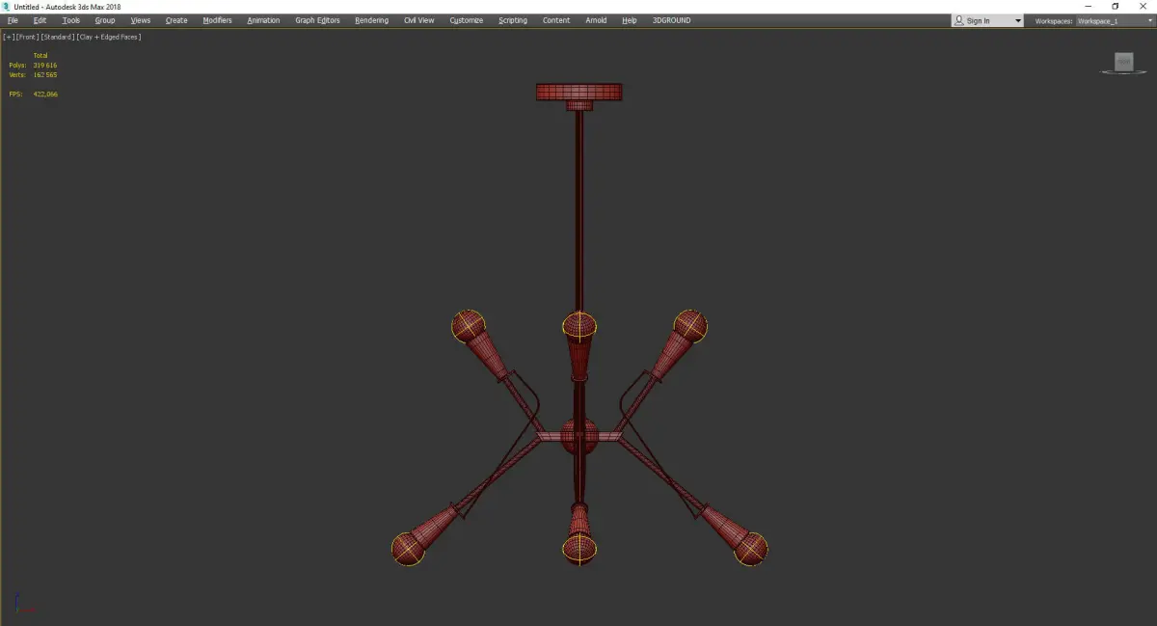Screen dimensions: 1157x626
Task: Select the upper left bulb of the chandelier
Action: (469, 326)
